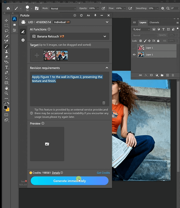180x208 pixels.
Task: Follow the Get Credits link
Action: (x=103, y=173)
